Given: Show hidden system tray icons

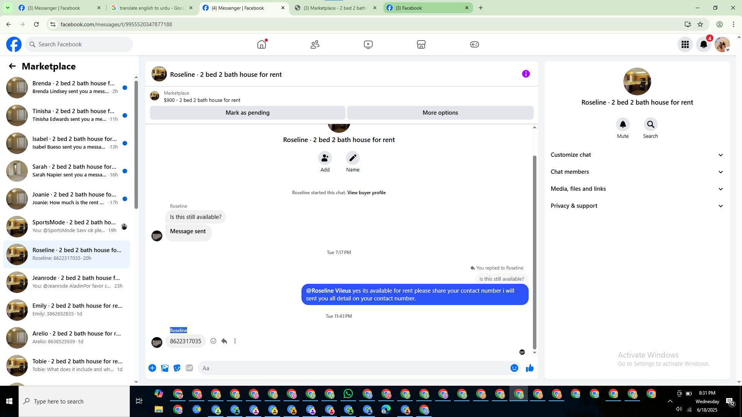Looking at the screenshot, I should pos(670,402).
